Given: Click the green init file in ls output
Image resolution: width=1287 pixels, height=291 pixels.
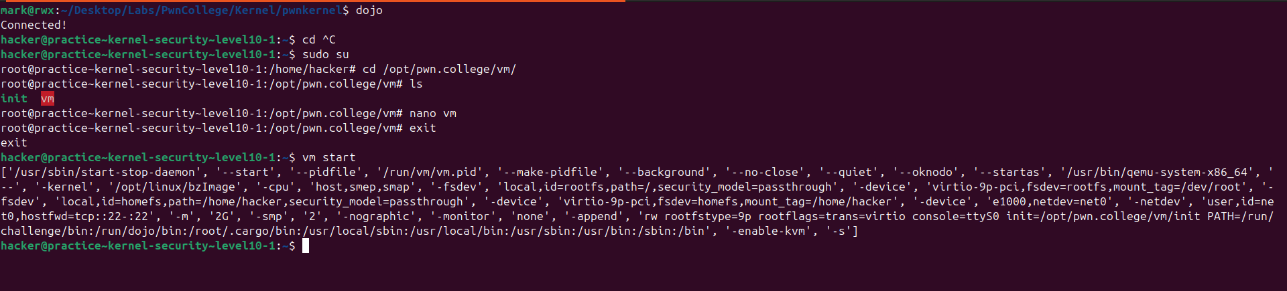Looking at the screenshot, I should coord(14,99).
